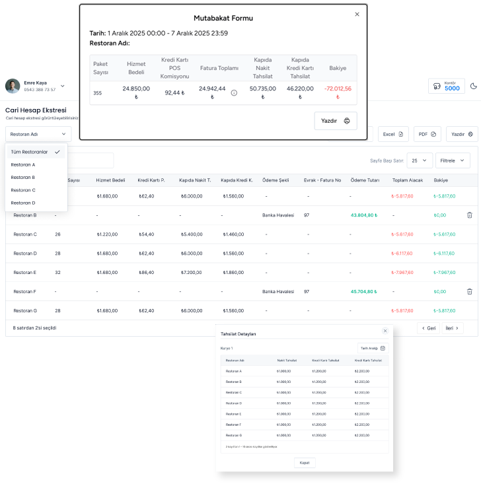Delete the Restoran B payment row
481x484 pixels.
[469, 215]
